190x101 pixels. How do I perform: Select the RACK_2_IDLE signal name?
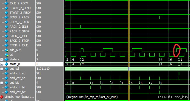[x=19, y=27]
